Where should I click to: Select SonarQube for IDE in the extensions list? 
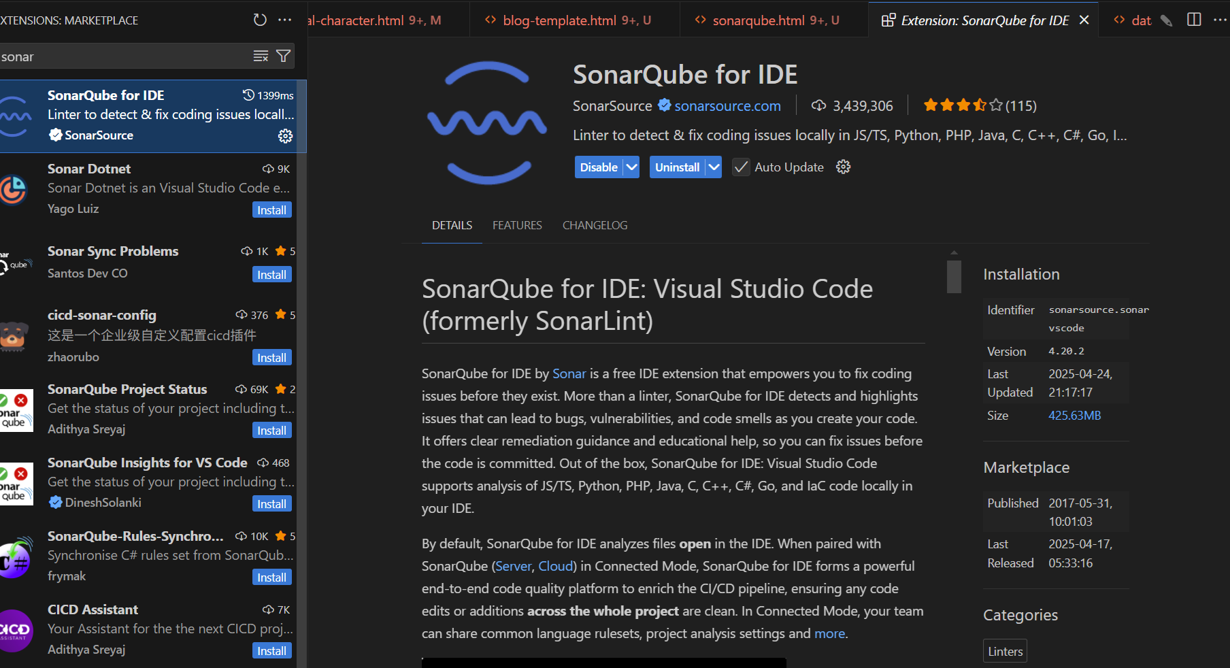(x=153, y=116)
